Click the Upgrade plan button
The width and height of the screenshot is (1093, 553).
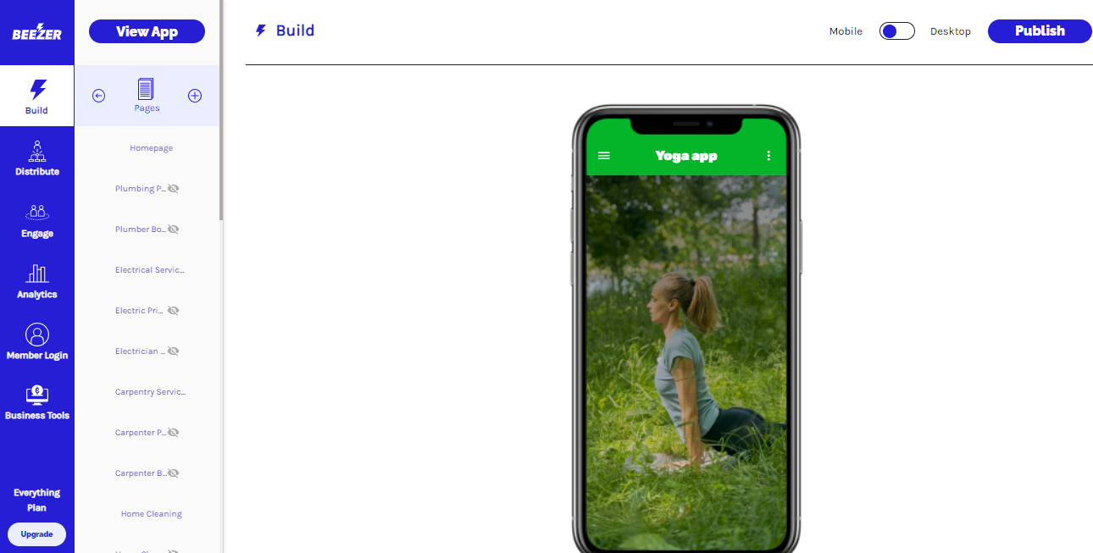click(x=36, y=534)
